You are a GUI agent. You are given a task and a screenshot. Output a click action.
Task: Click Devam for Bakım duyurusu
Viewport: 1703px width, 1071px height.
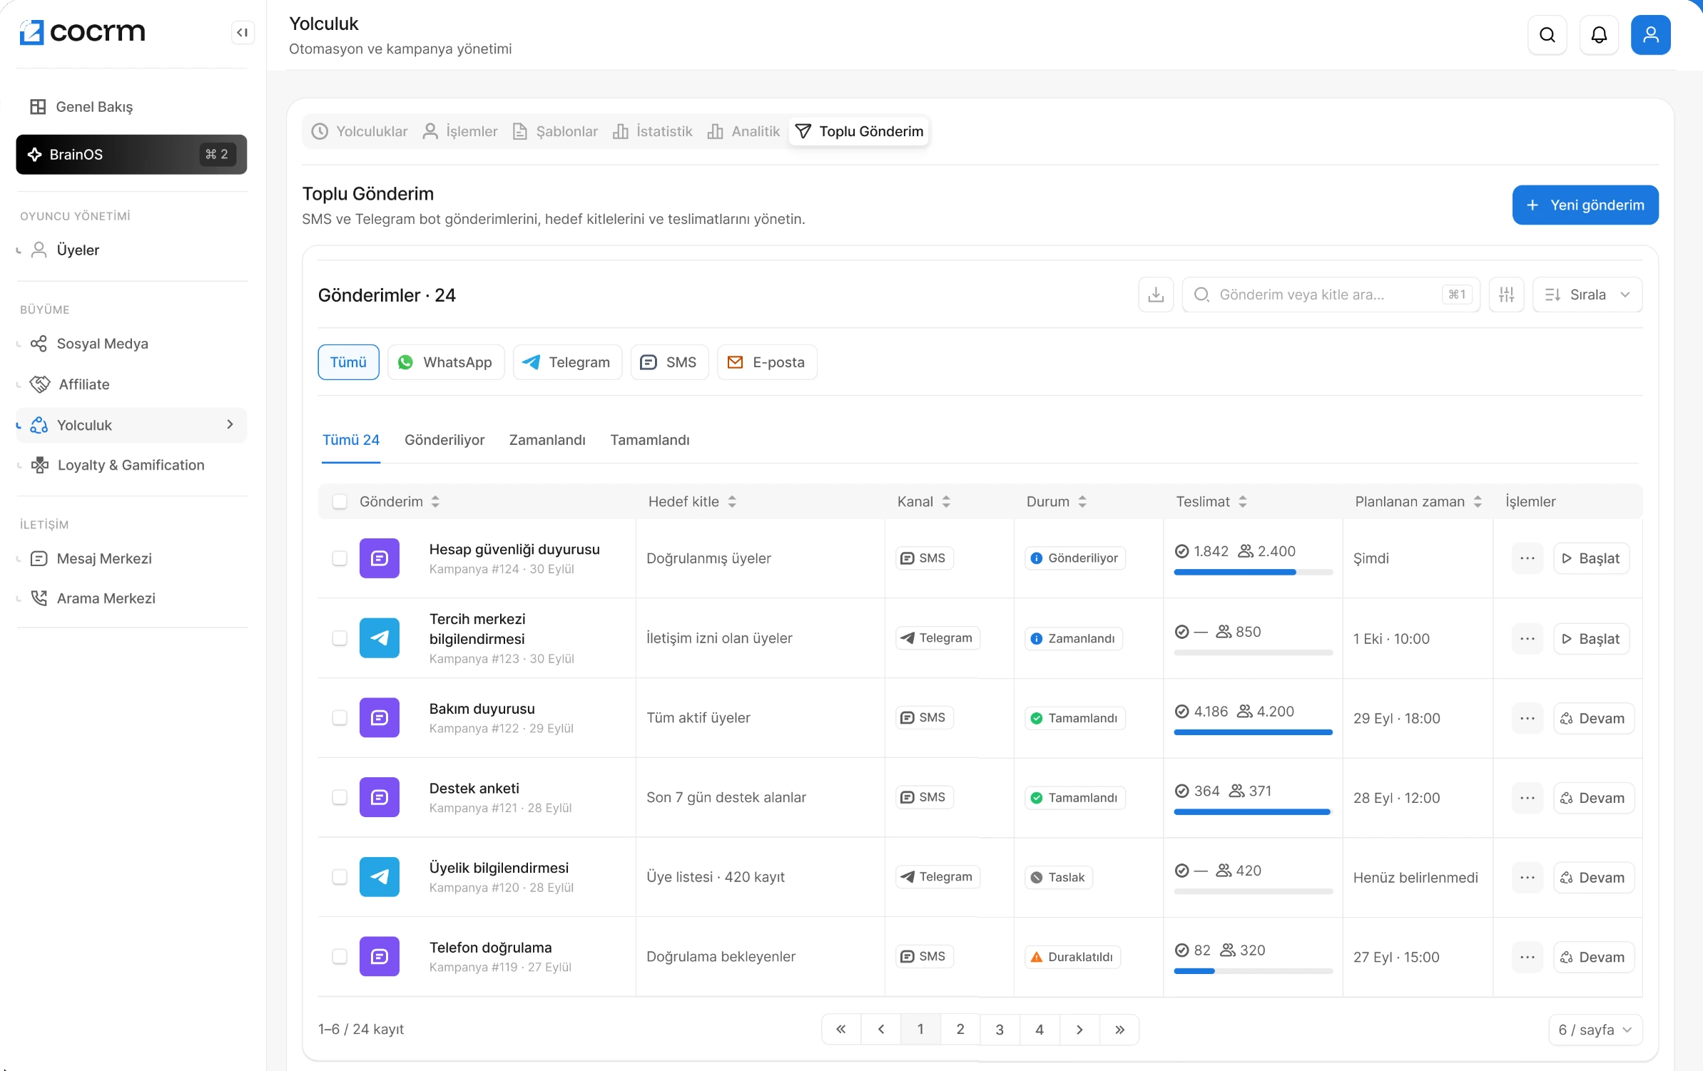tap(1593, 718)
